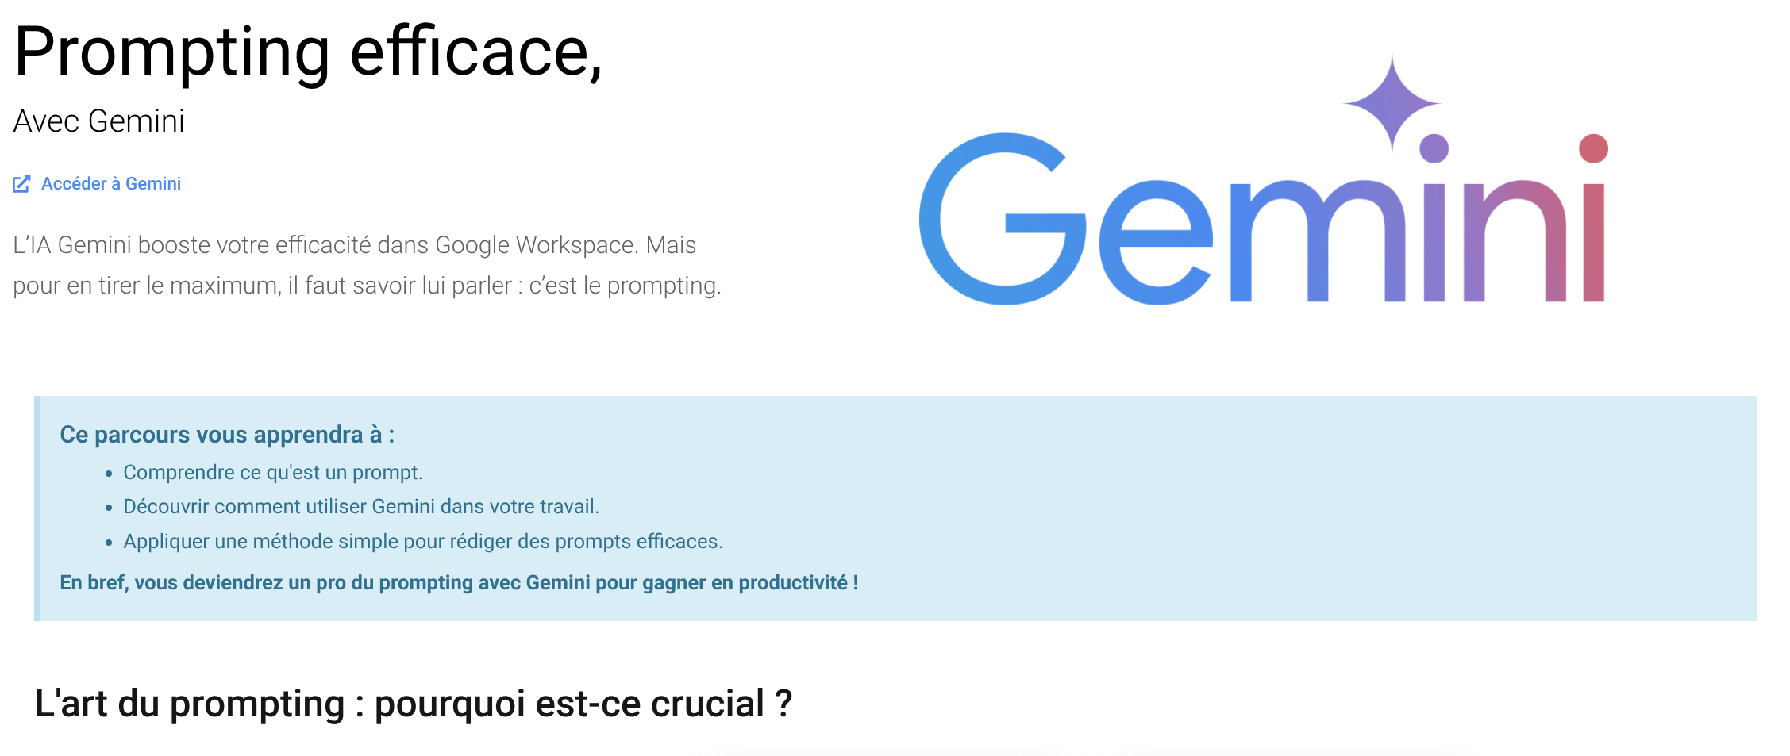This screenshot has width=1790, height=756.
Task: Click the external link icon beside Accéder à Gemini
Action: 21,184
